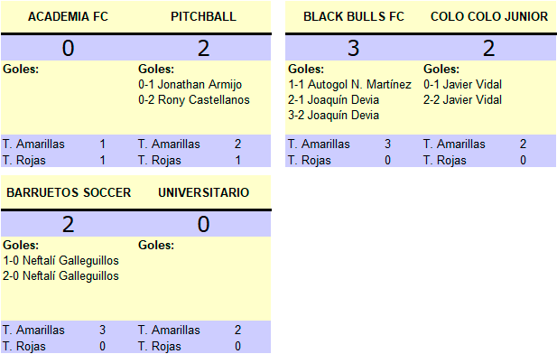Image resolution: width=557 pixels, height=354 pixels.
Task: Click the 1-0 Neftalí Galleguillos goal entry
Action: click(60, 260)
